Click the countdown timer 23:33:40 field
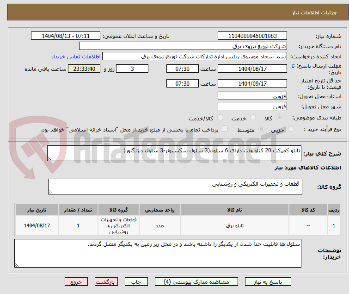The width and height of the screenshot is (349, 294). (84, 69)
